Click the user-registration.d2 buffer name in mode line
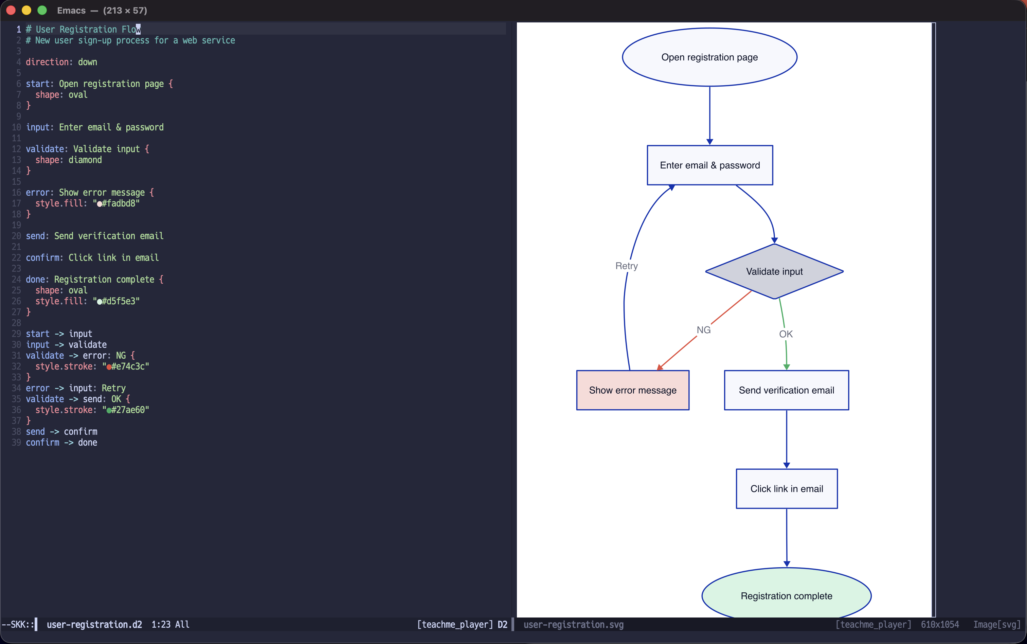Screen dimensions: 1027x644 point(94,624)
